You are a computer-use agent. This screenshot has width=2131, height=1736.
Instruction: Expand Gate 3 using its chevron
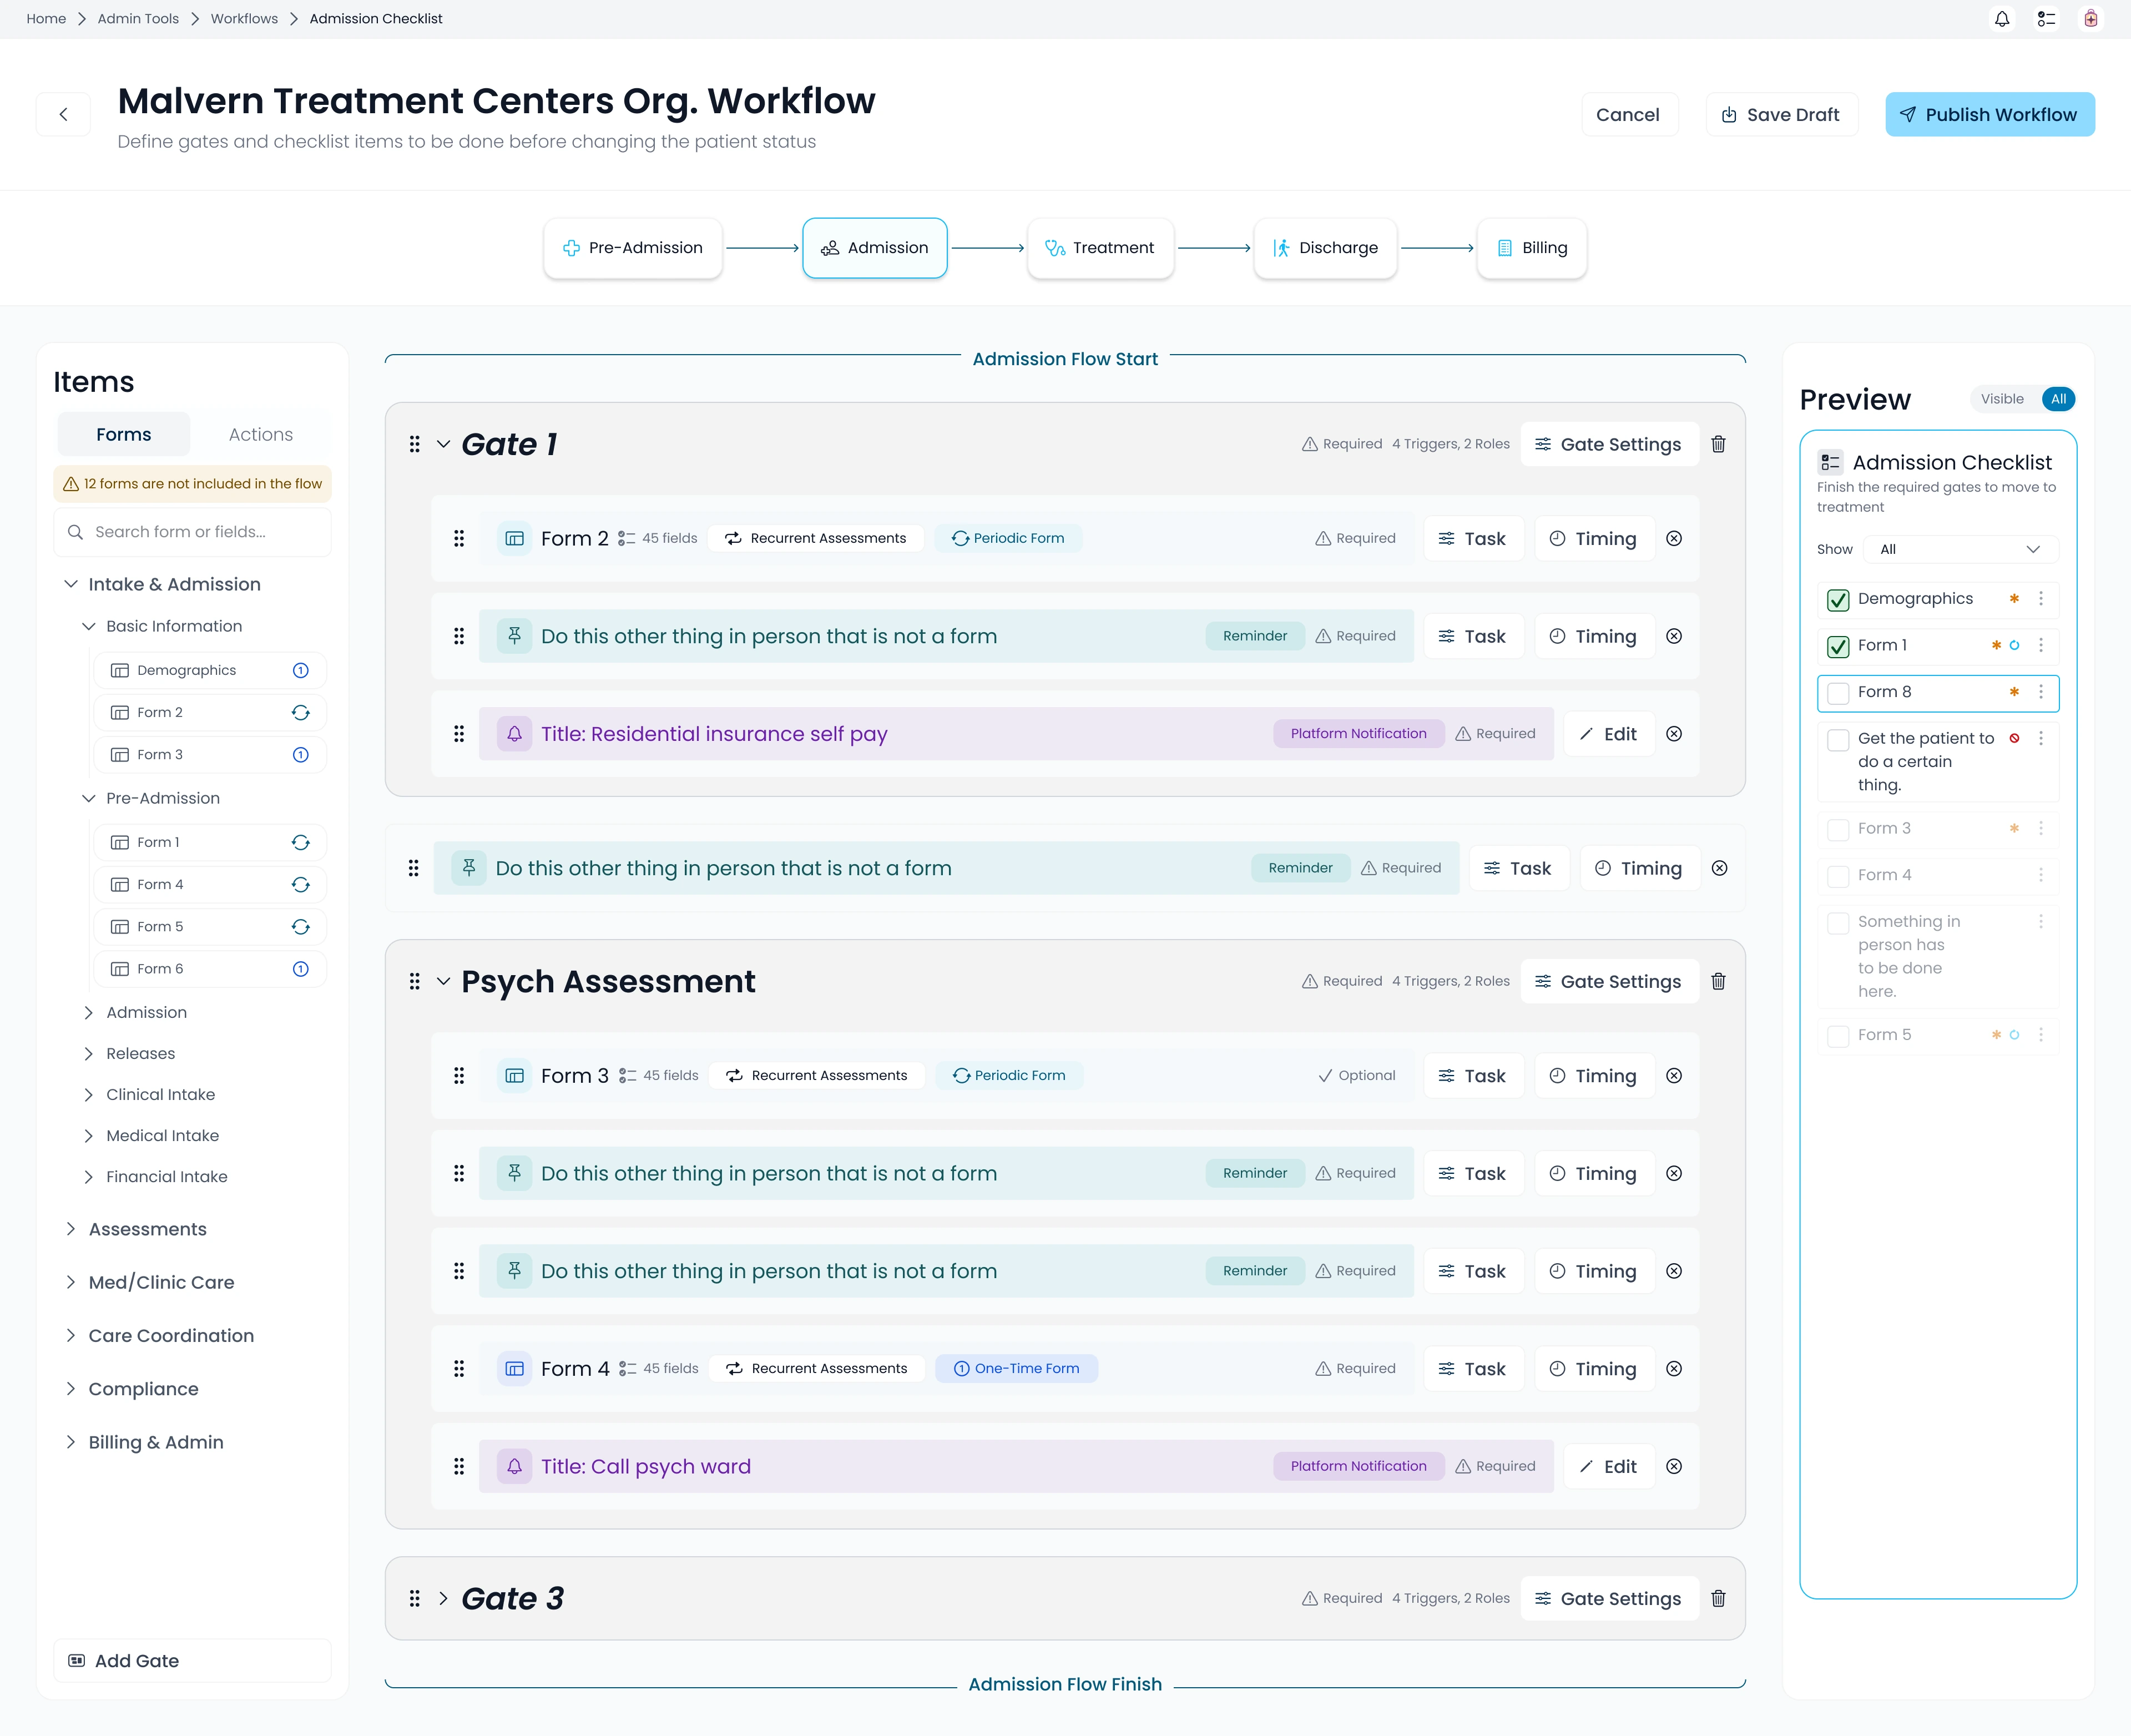[x=443, y=1598]
